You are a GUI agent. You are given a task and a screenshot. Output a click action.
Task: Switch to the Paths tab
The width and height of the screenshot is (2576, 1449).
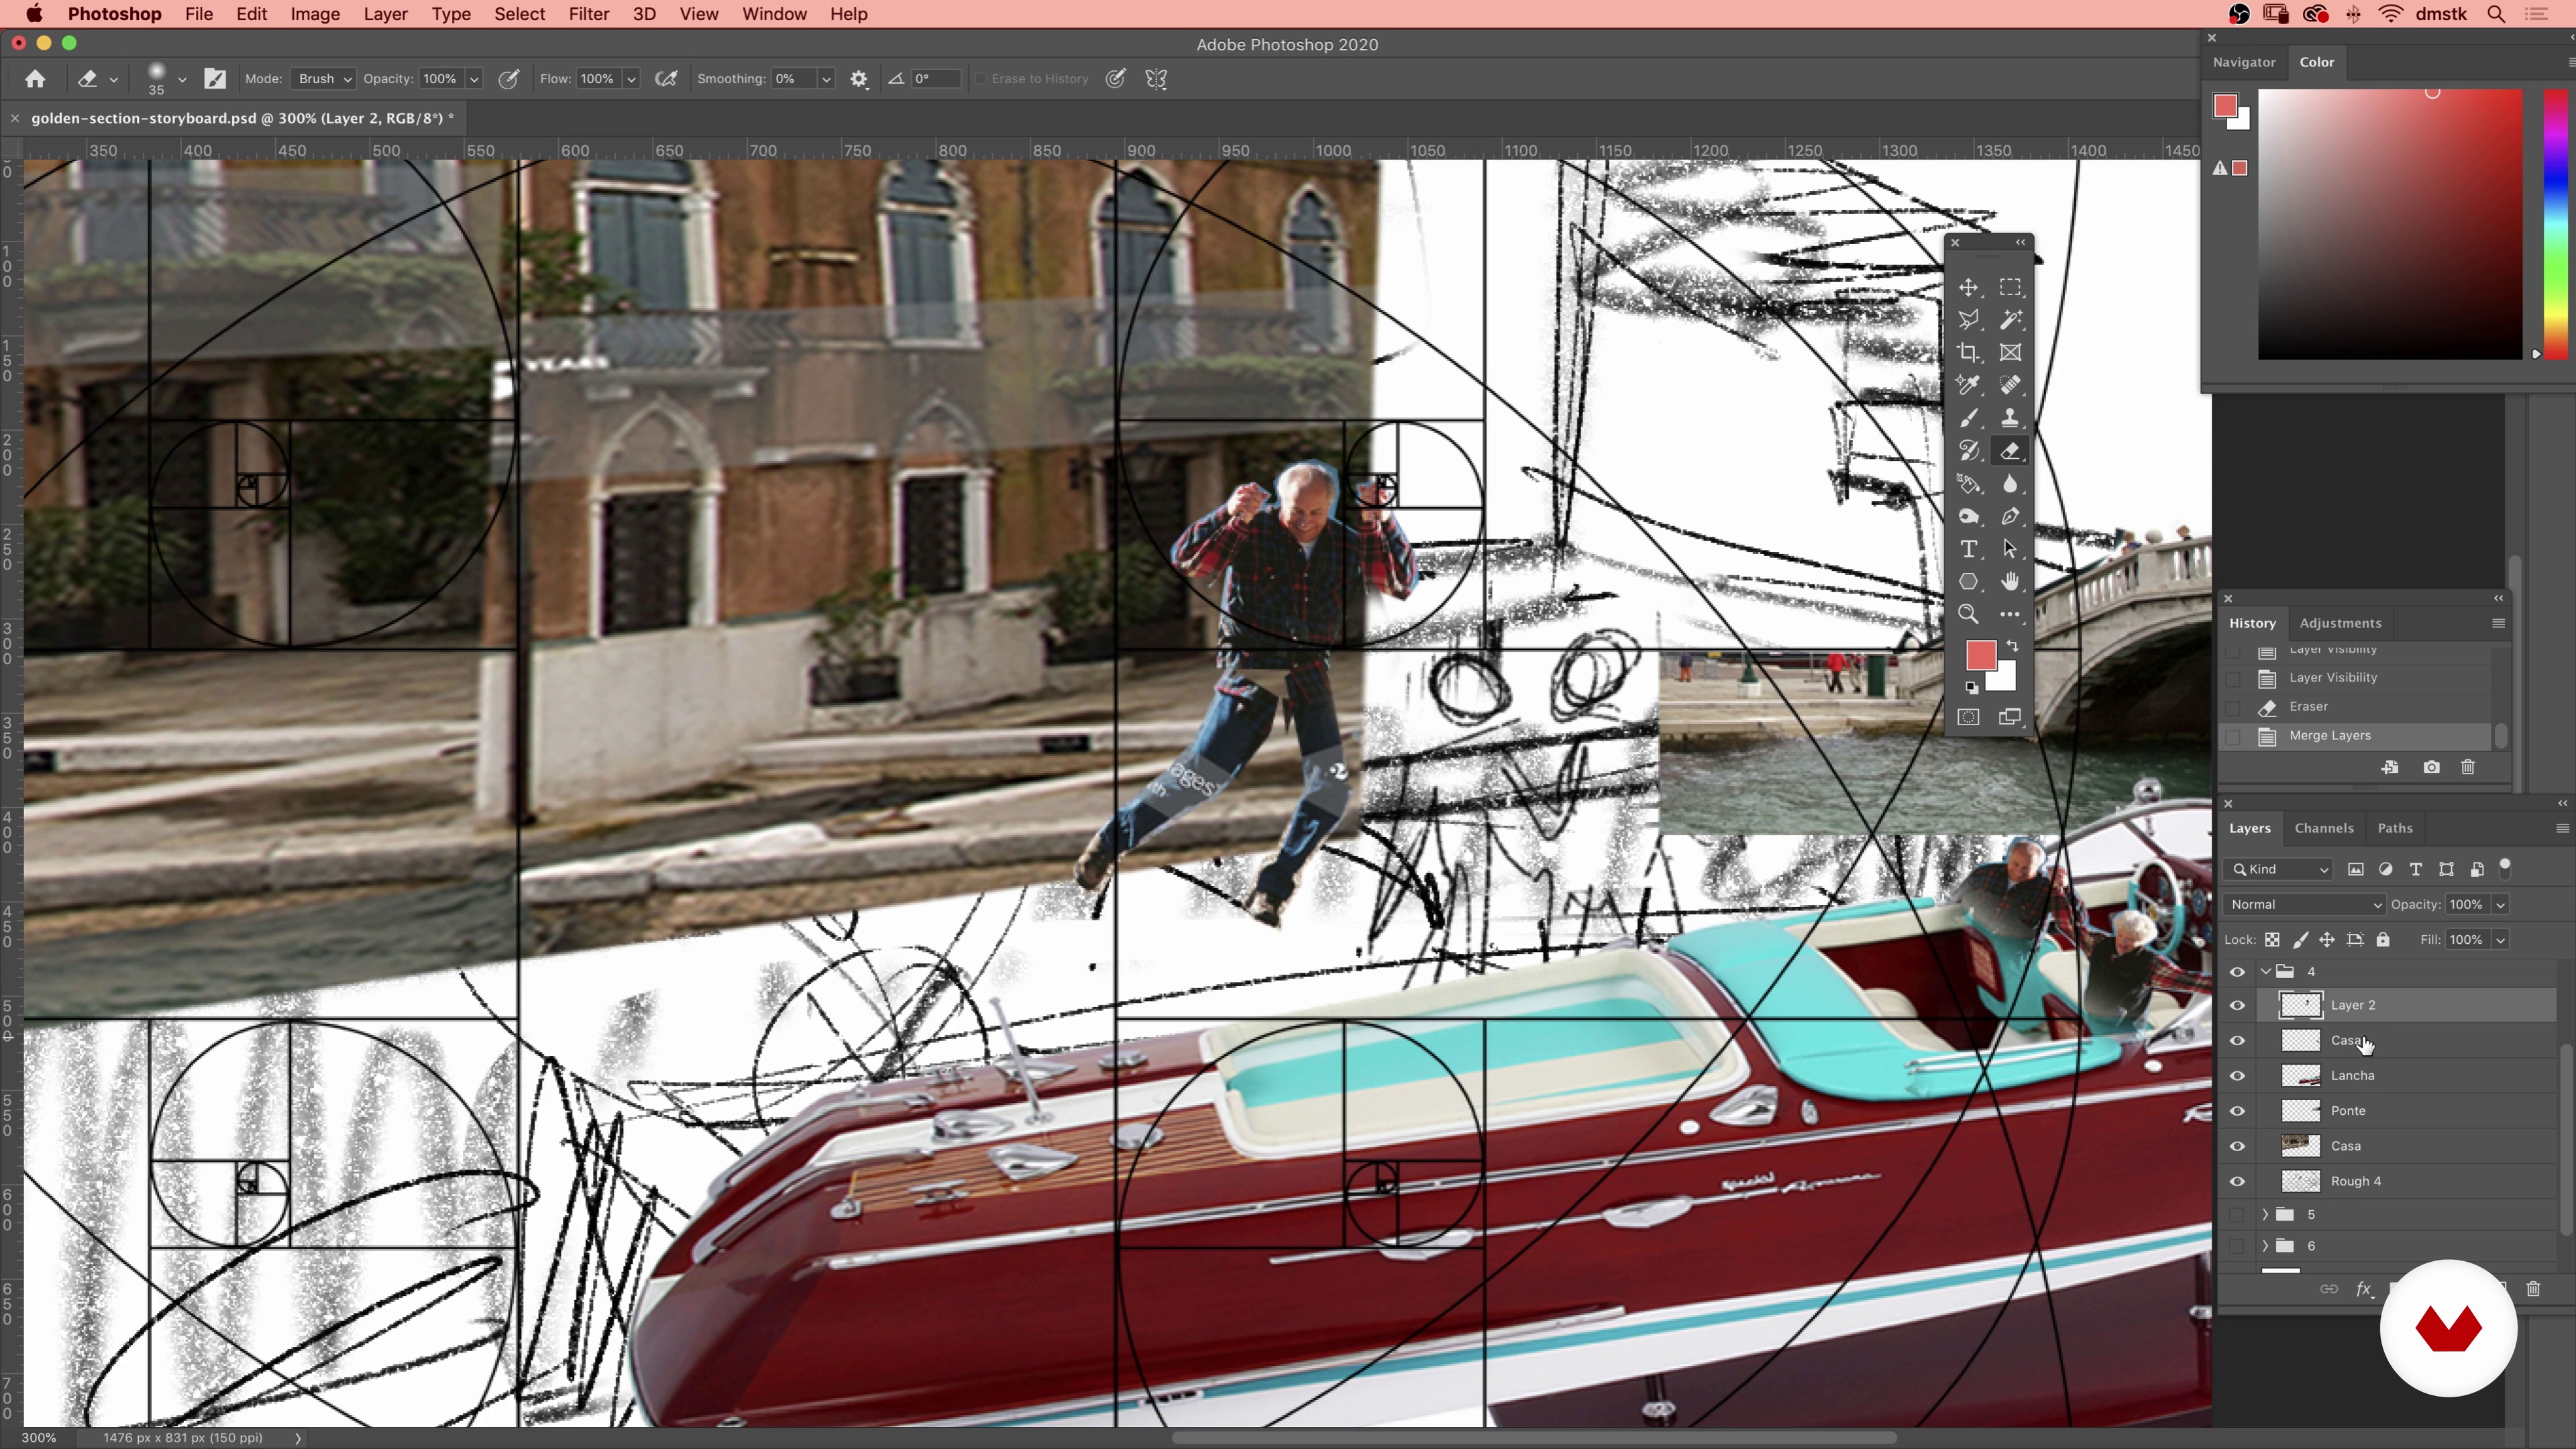tap(2394, 828)
